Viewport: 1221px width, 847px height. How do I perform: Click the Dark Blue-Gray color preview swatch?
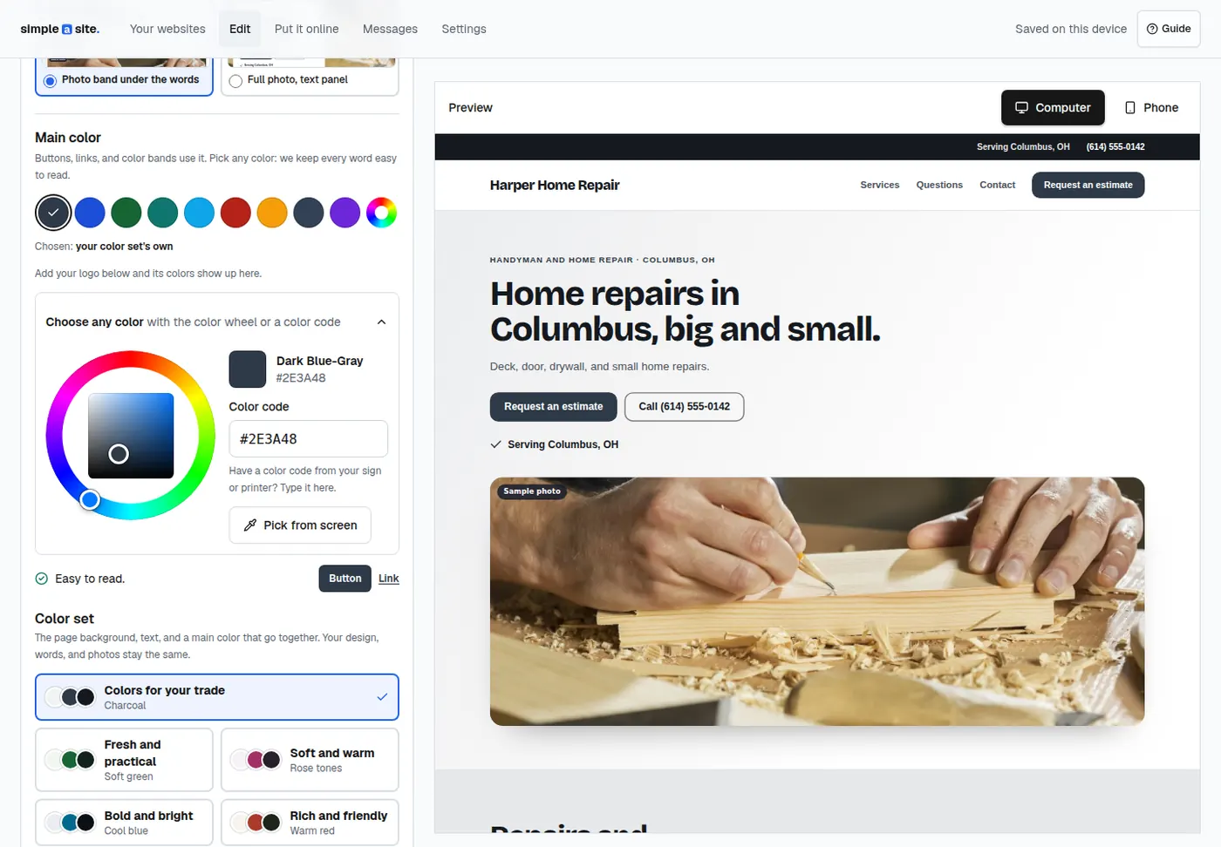click(248, 369)
